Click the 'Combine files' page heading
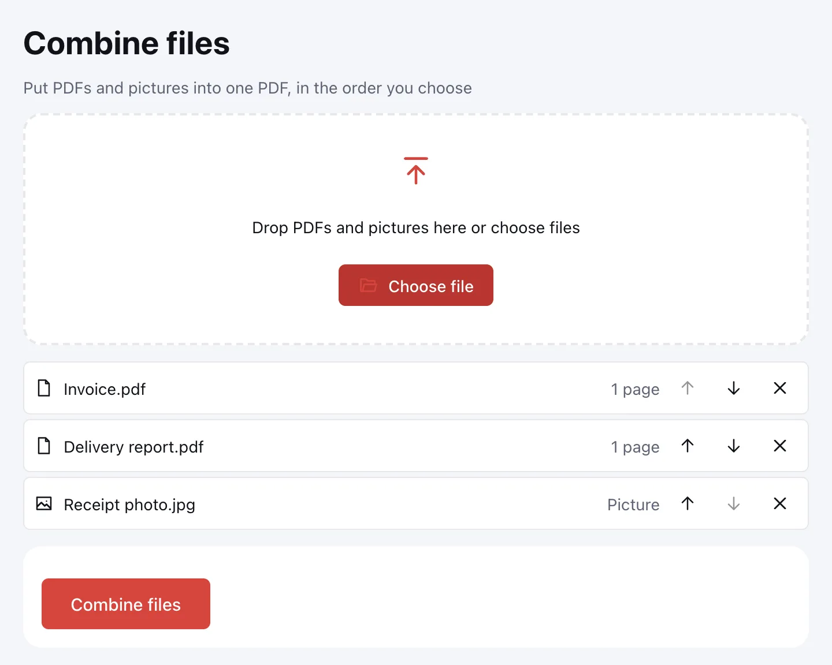Image resolution: width=832 pixels, height=665 pixels. coord(127,43)
